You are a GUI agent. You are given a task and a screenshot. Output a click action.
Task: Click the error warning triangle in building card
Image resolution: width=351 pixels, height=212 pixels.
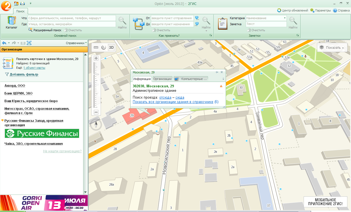coord(221,86)
